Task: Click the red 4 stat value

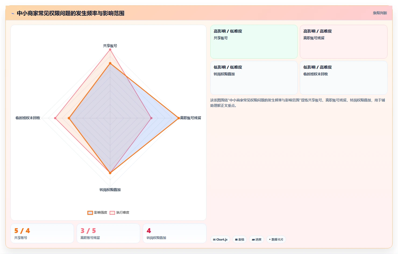Action: click(149, 231)
